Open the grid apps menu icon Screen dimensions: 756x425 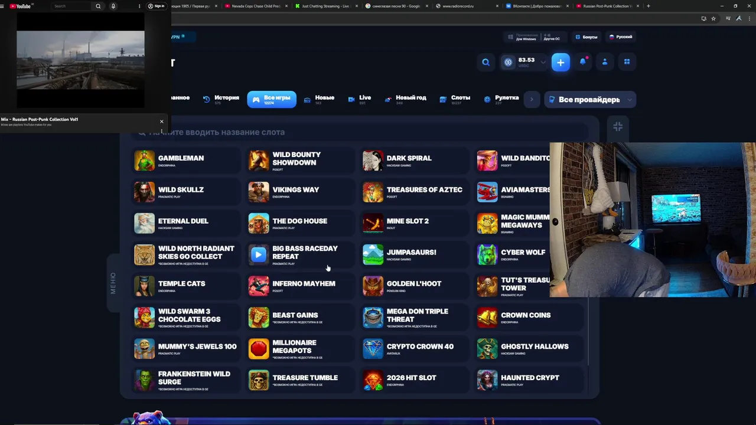tap(627, 62)
